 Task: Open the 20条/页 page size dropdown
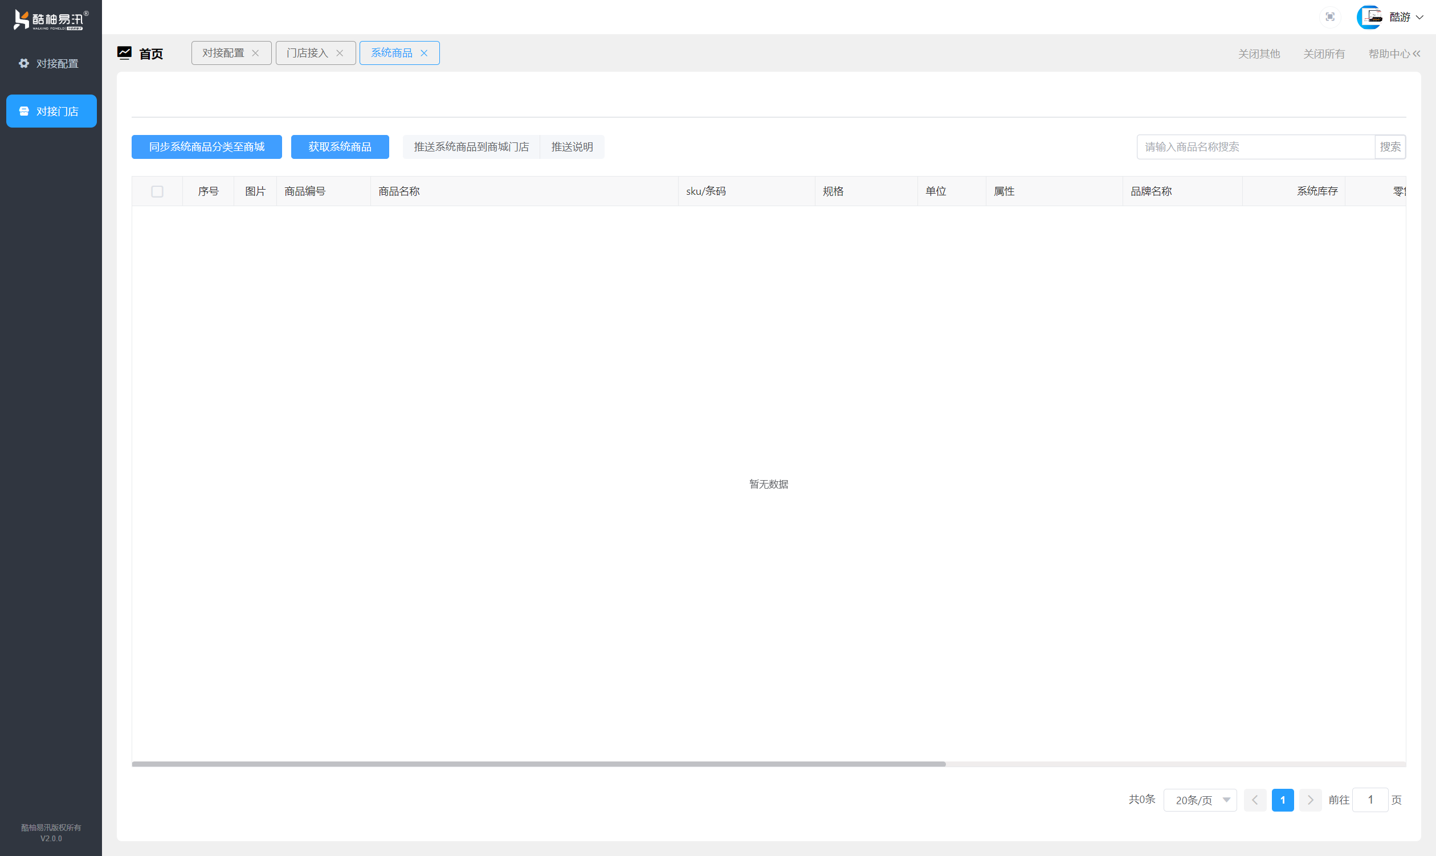tap(1200, 800)
